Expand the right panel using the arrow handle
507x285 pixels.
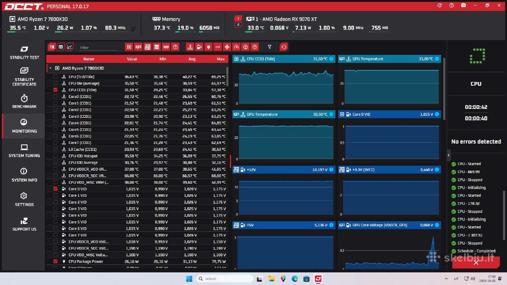449,155
